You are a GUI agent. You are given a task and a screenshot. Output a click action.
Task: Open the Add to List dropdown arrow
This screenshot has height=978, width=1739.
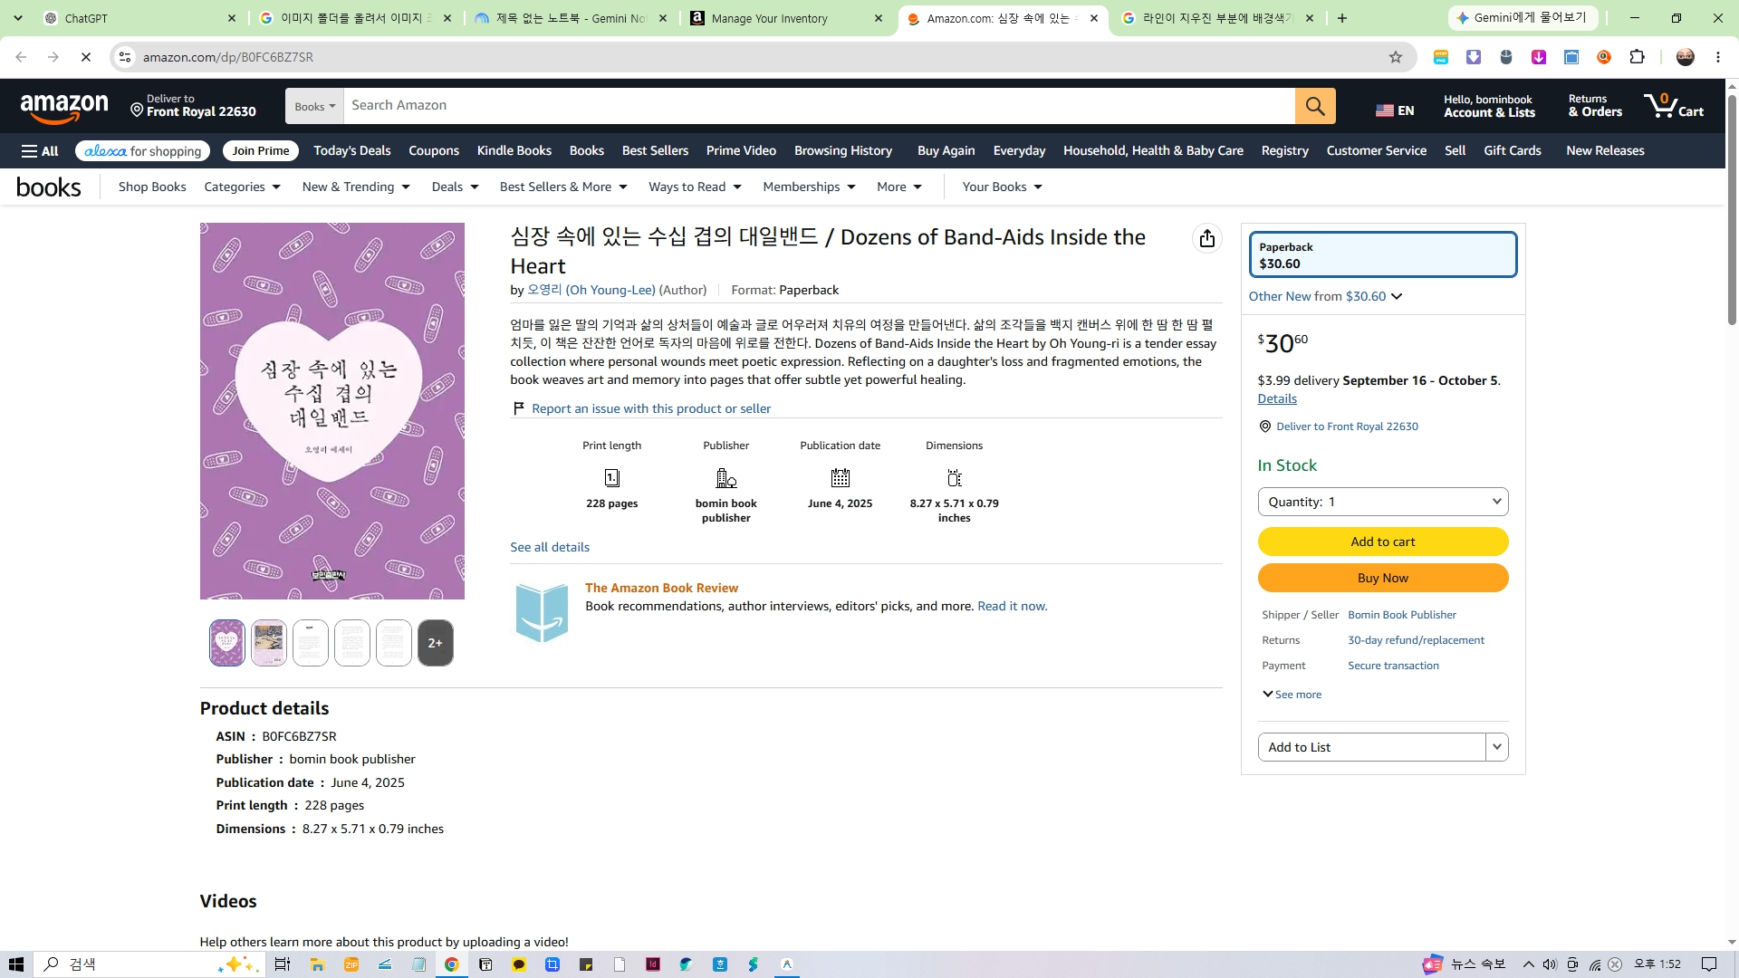(1497, 747)
